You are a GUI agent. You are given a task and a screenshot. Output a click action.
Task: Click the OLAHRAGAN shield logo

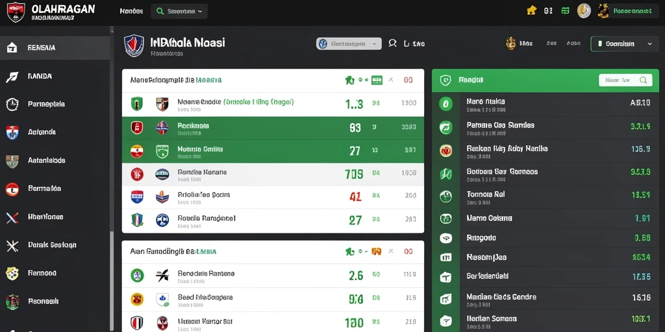(16, 12)
